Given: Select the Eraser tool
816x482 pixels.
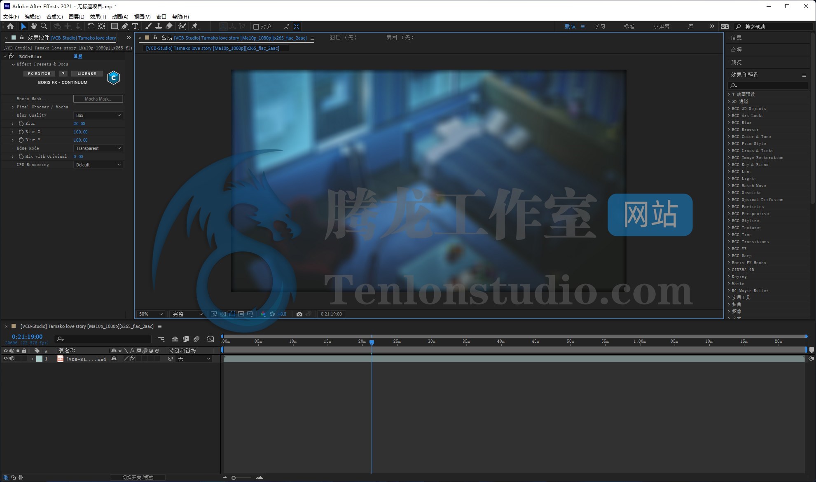Looking at the screenshot, I should [169, 26].
